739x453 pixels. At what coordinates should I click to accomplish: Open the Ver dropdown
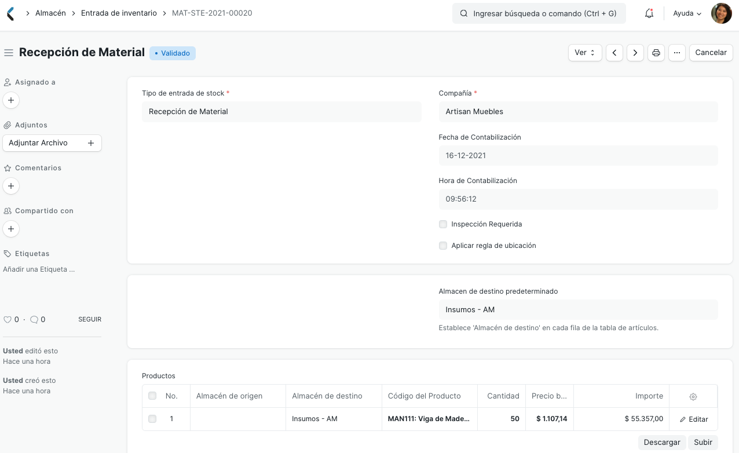click(x=585, y=53)
